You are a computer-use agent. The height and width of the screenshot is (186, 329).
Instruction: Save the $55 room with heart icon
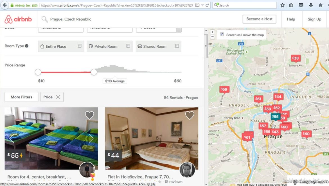89,115
